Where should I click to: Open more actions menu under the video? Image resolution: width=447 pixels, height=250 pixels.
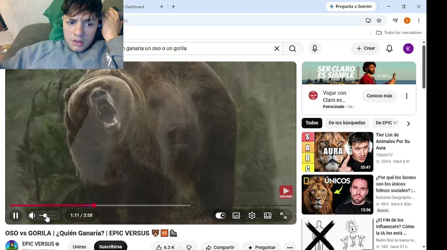(x=290, y=247)
